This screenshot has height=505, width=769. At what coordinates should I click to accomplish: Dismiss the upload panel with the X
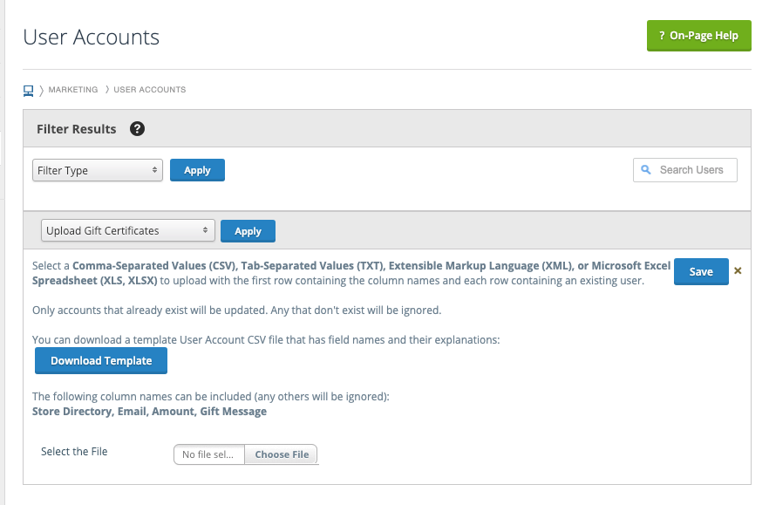pyautogui.click(x=738, y=271)
